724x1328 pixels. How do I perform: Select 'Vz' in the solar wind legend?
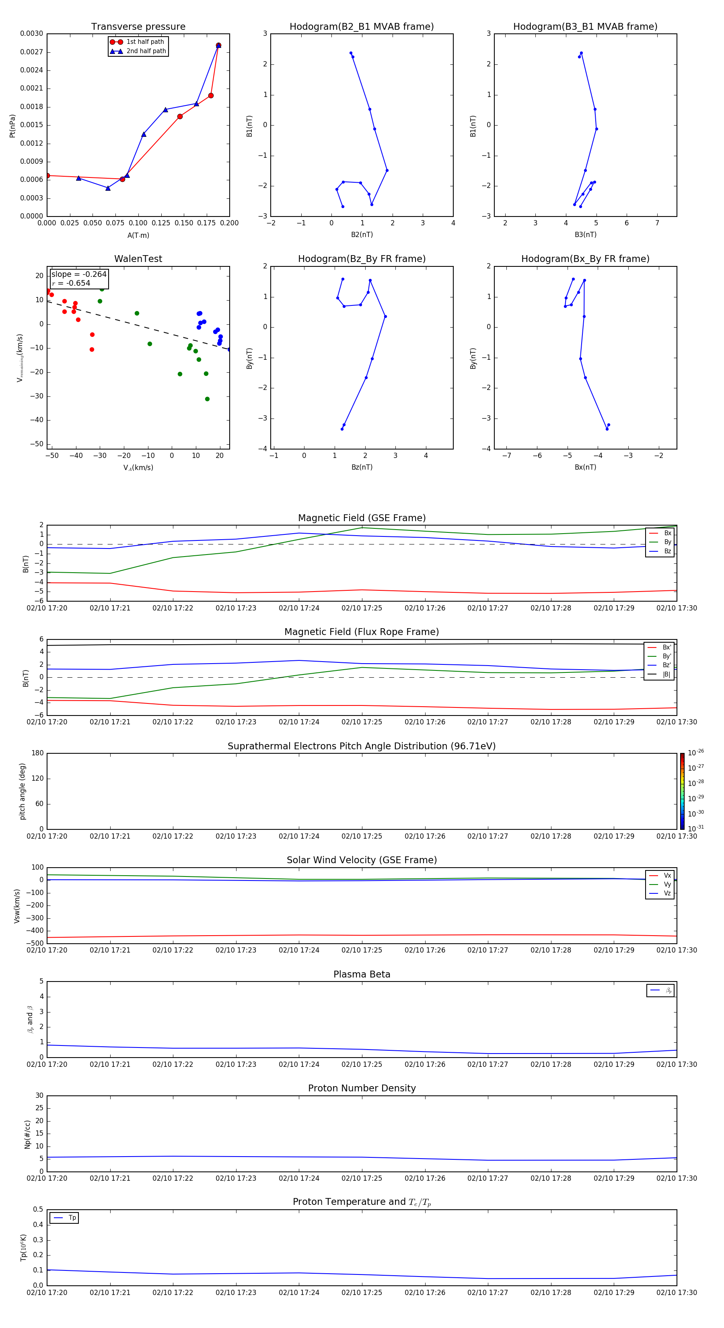660,893
